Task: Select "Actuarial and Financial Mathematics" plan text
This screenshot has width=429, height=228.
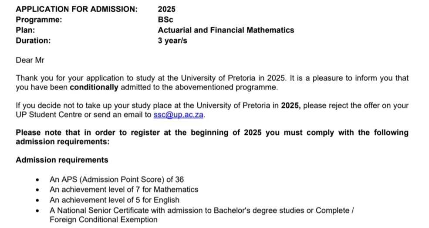Action: pyautogui.click(x=226, y=30)
